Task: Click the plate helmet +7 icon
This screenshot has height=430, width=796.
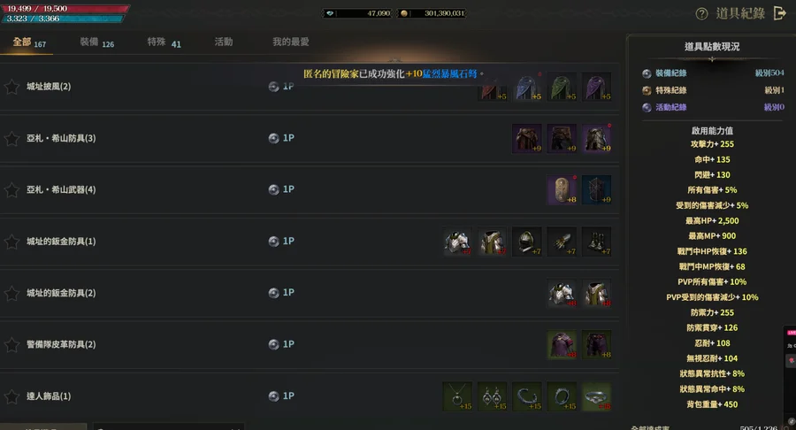Action: [527, 242]
